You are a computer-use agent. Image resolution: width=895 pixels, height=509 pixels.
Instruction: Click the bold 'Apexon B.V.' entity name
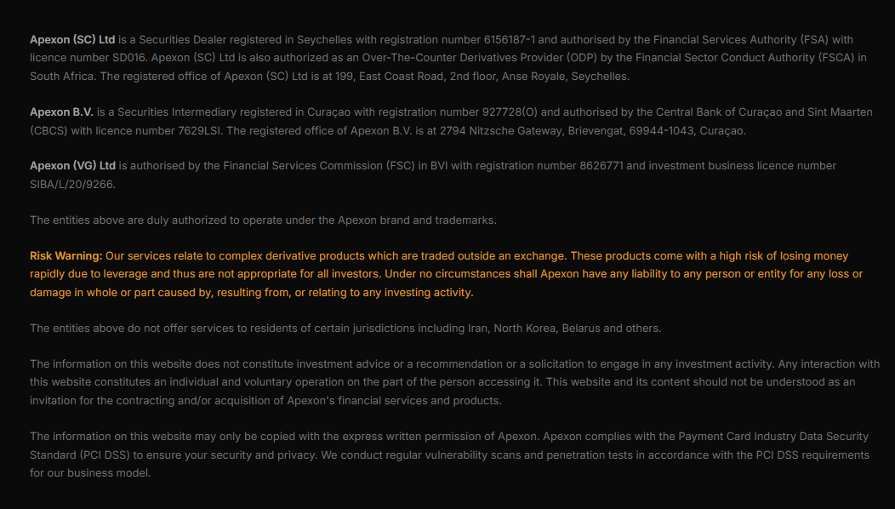[61, 112]
